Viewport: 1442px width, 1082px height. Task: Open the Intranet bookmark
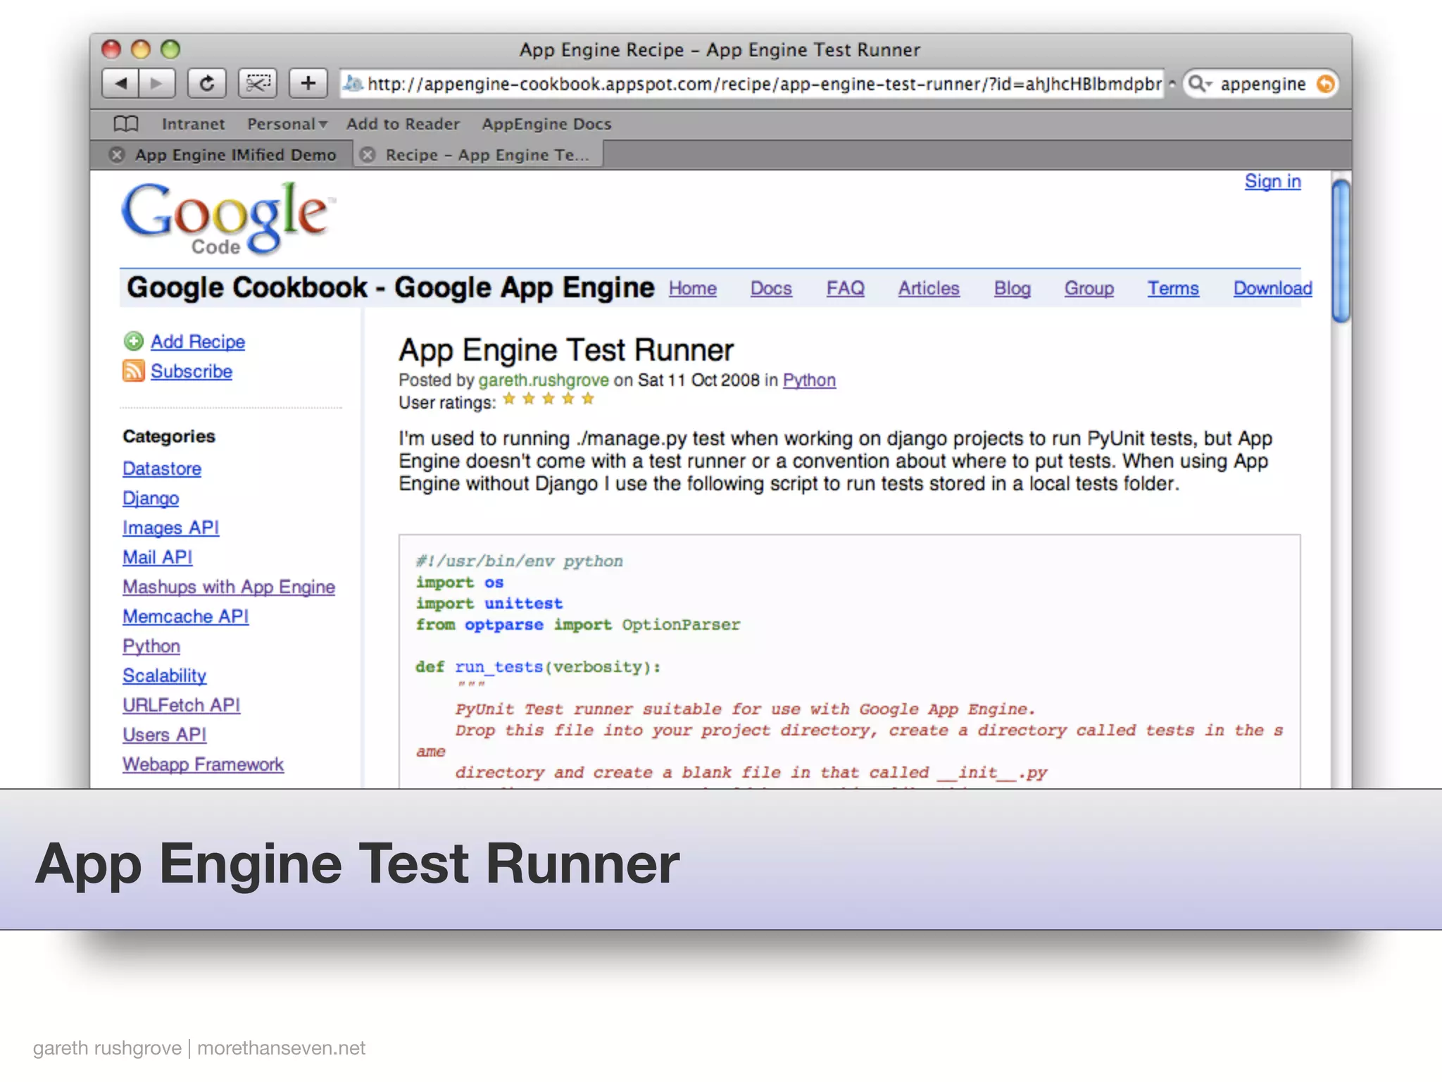[x=193, y=124]
